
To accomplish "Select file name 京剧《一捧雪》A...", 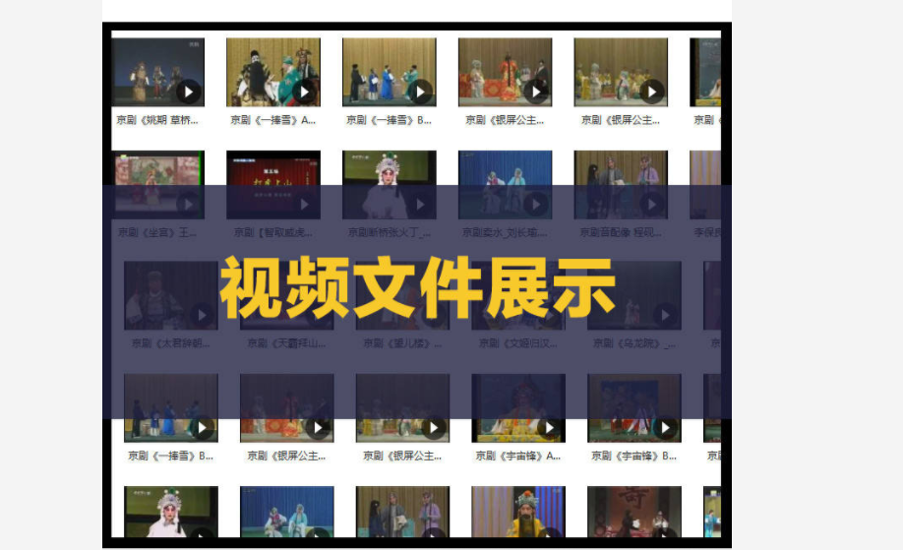I will [273, 120].
